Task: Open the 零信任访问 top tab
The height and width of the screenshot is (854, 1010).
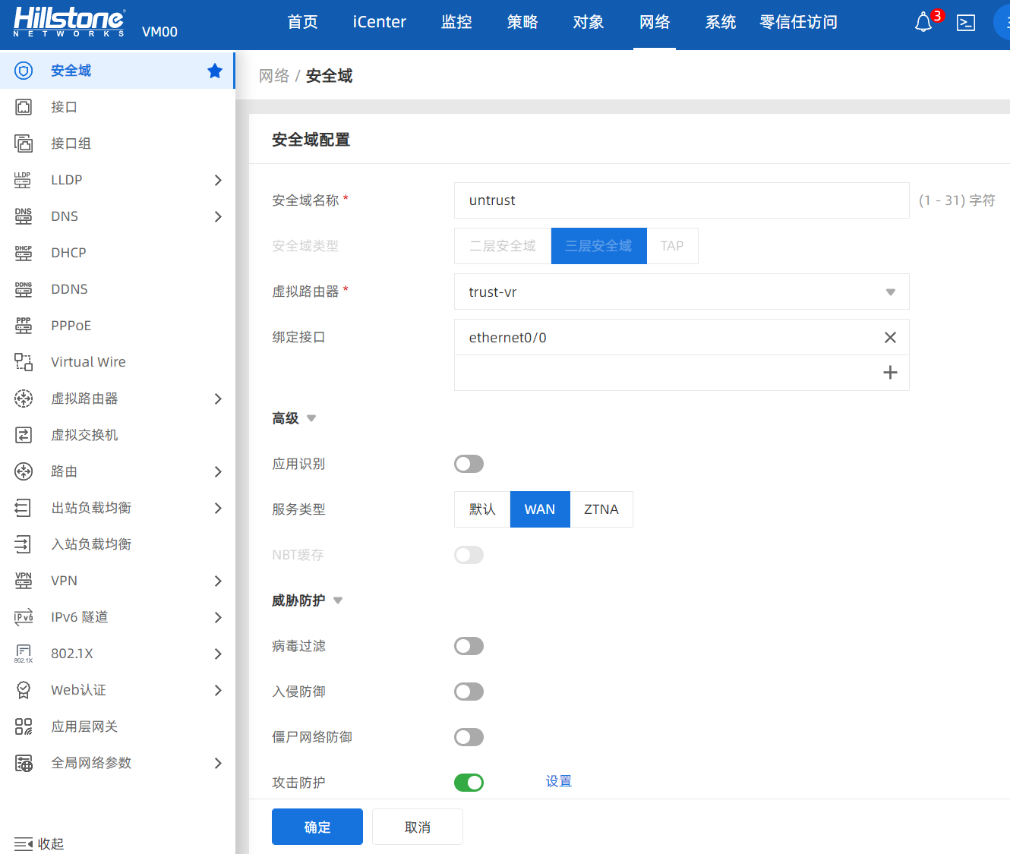Action: [x=798, y=22]
